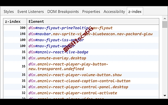Click the scrollbar down arrow

point(165,95)
